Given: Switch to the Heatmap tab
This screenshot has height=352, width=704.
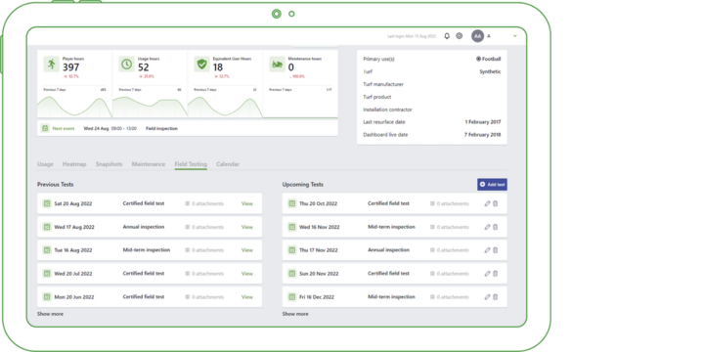Looking at the screenshot, I should pyautogui.click(x=74, y=164).
